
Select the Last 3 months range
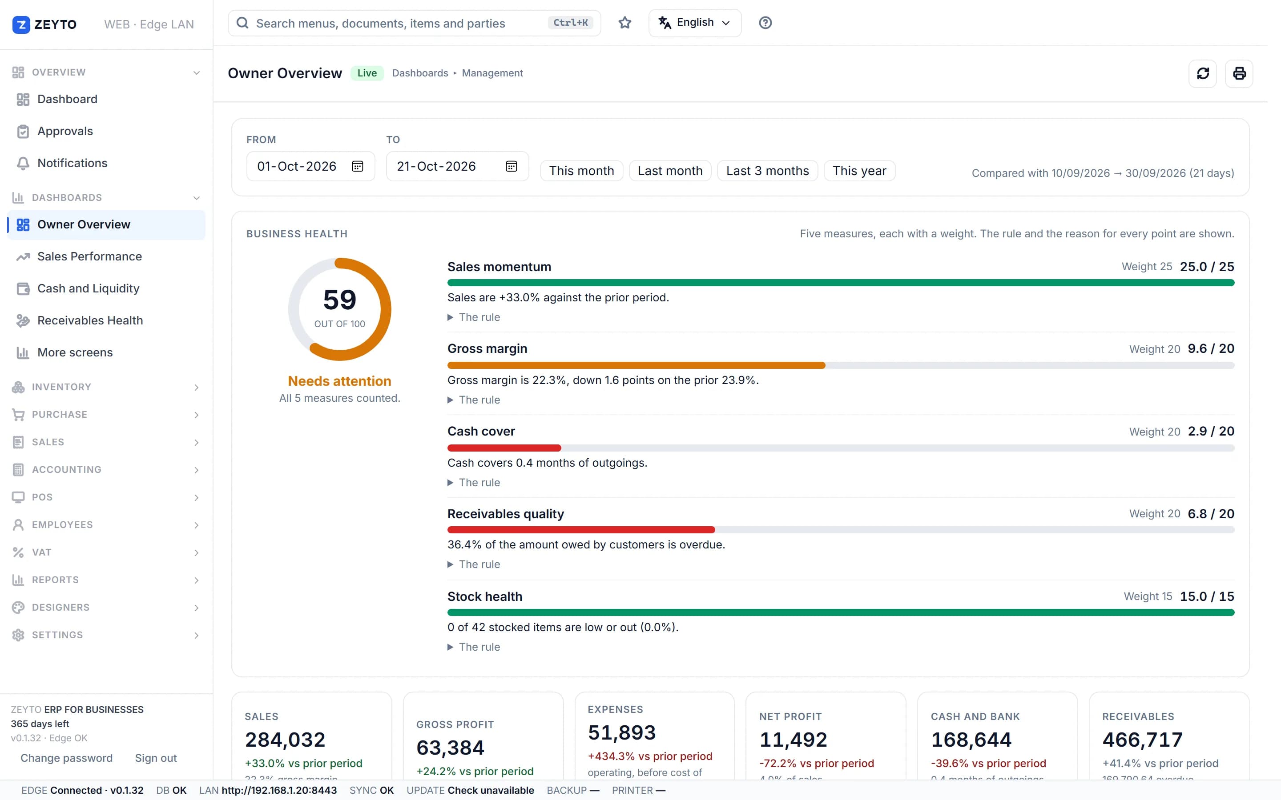[767, 171]
